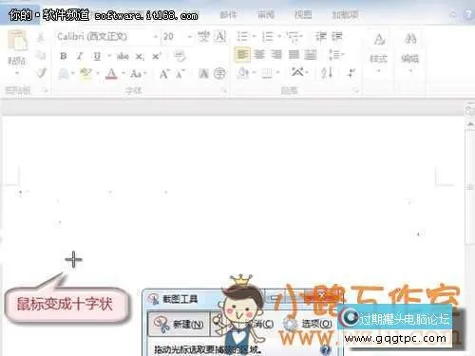475x356 pixels.
Task: Click the Shading paint bucket icon
Action: (x=243, y=73)
